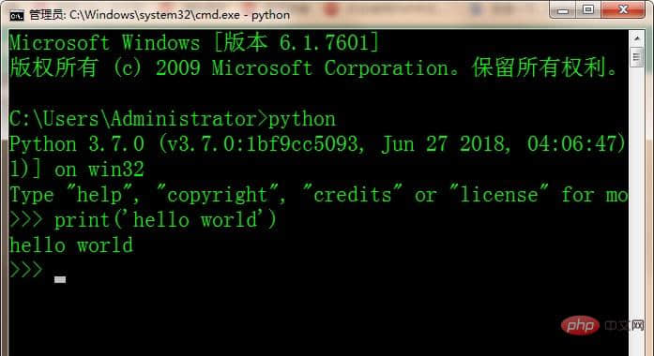Viewport: 654px width, 356px height.
Task: Open the cmd.exe system menu icon
Action: 17,15
